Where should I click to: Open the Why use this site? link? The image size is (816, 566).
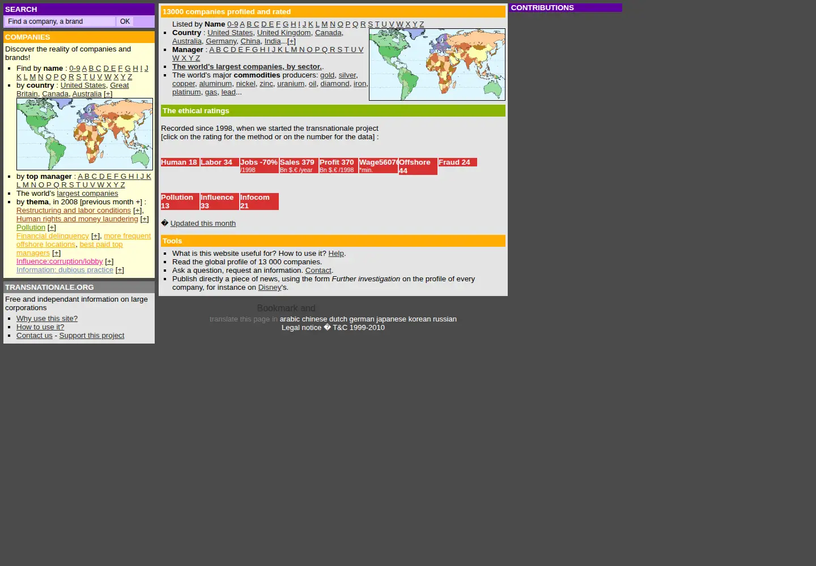coord(47,319)
